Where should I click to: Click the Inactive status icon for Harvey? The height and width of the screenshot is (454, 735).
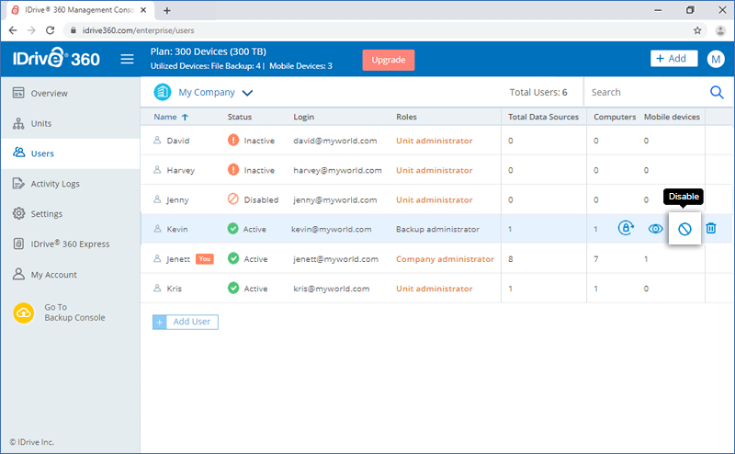click(x=233, y=169)
